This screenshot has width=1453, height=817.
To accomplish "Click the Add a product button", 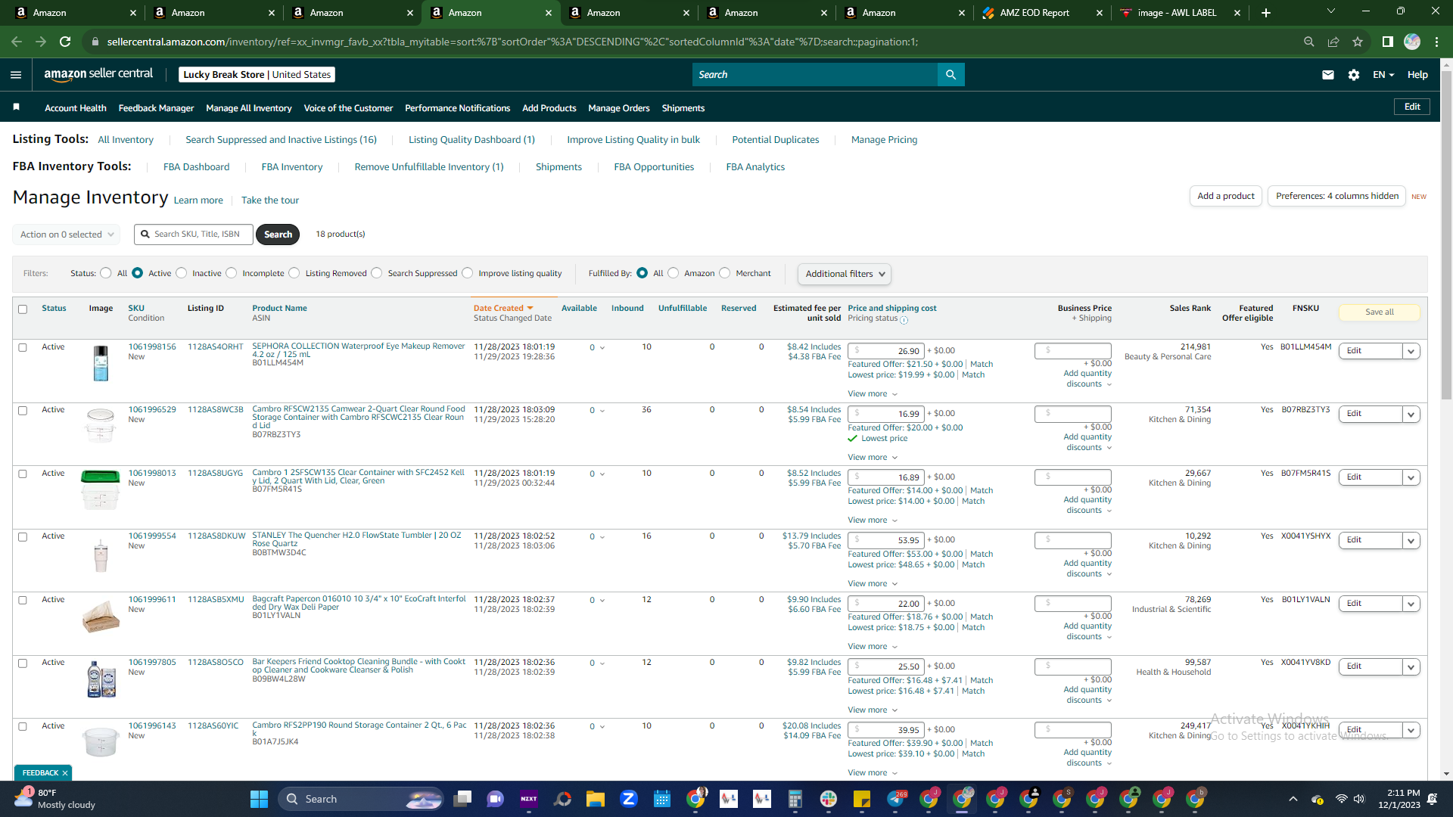I will coord(1226,196).
